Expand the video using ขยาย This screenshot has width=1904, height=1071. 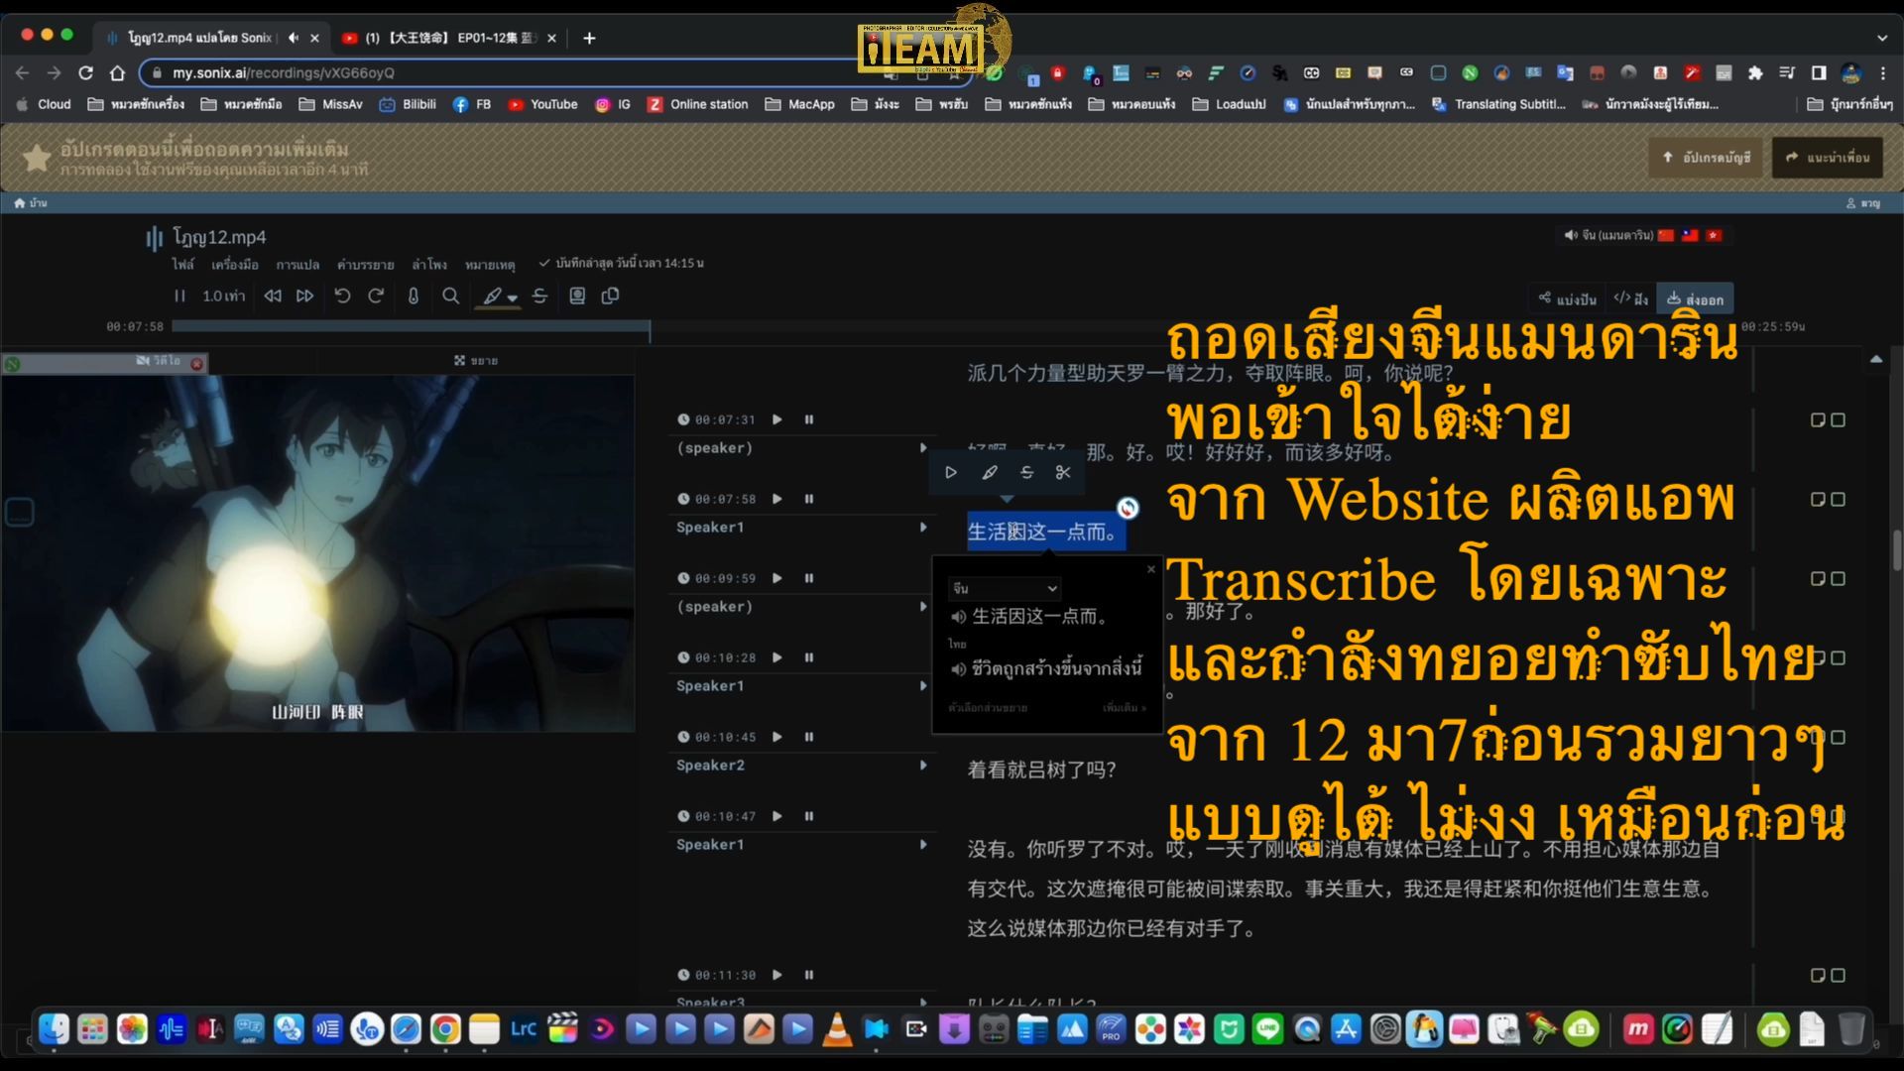point(476,360)
